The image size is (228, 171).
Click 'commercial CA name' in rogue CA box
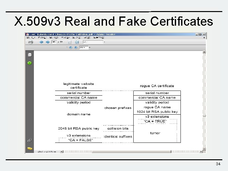tap(157, 98)
